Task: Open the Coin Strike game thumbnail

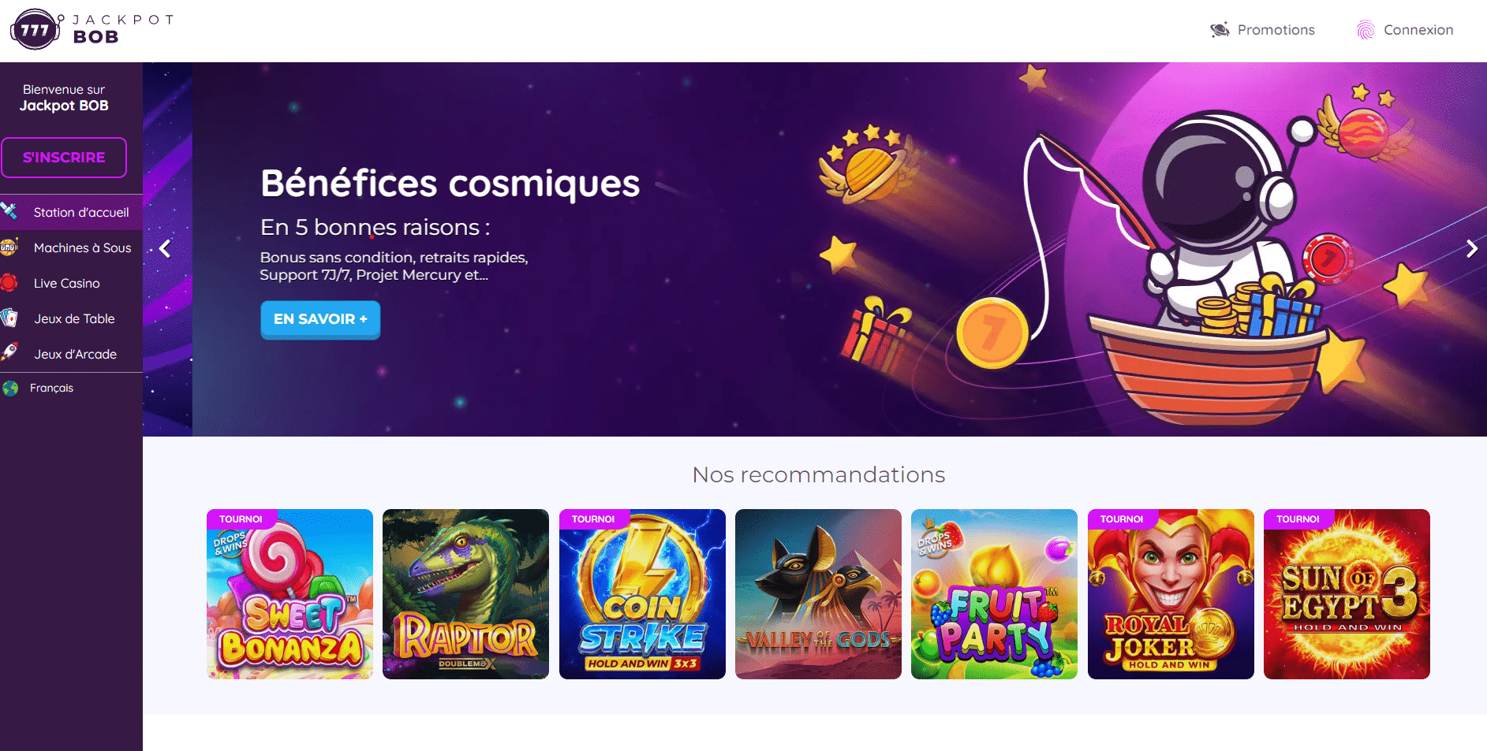Action: coord(642,594)
